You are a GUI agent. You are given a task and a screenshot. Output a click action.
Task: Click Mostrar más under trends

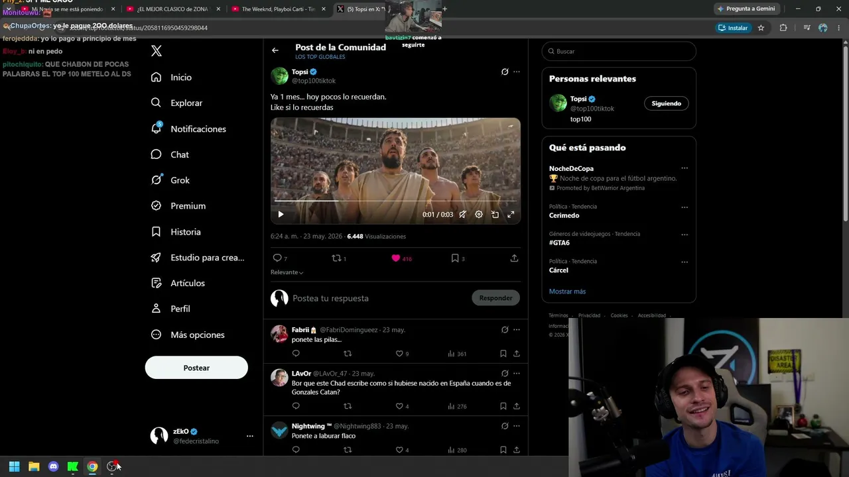[x=567, y=291]
